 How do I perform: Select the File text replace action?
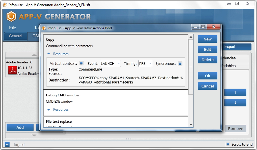pos(59,122)
